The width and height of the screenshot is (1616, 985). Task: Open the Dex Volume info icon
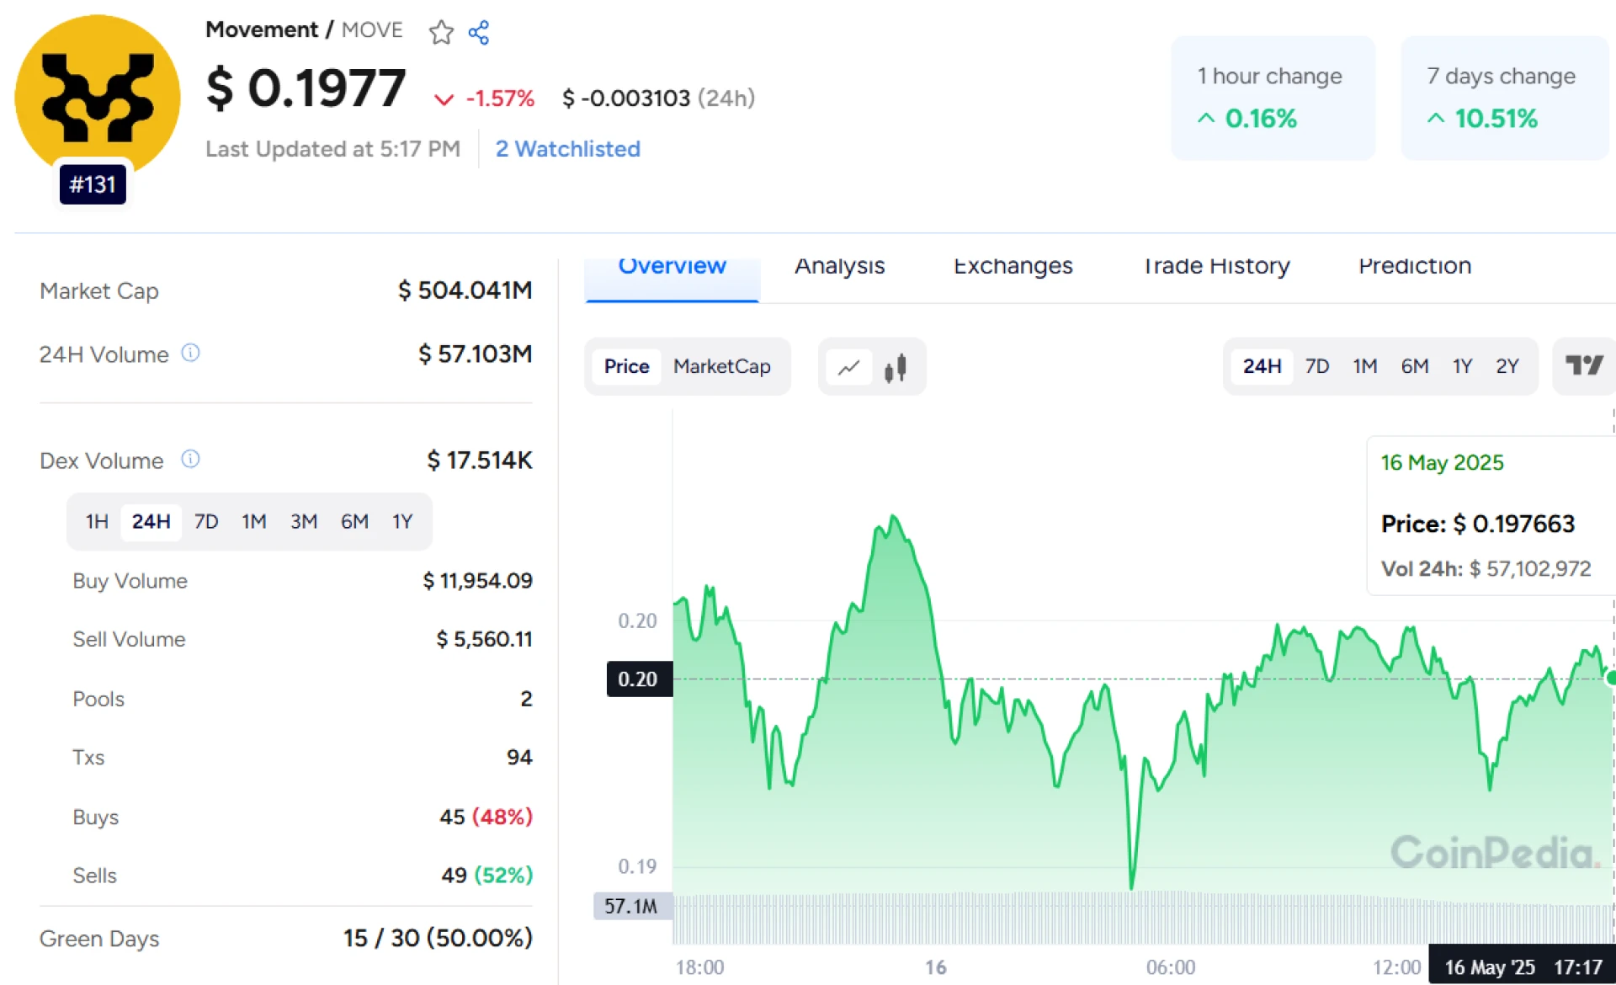pos(191,459)
